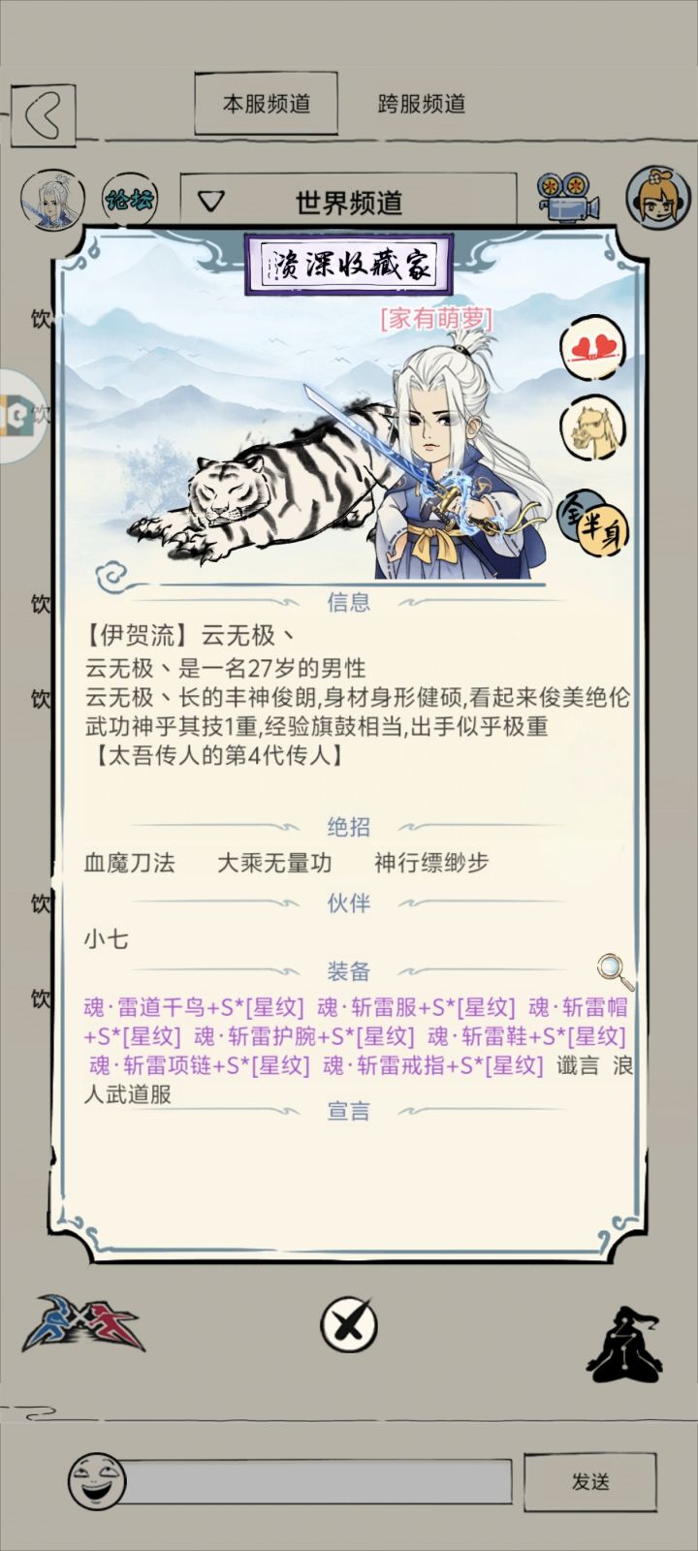Tap the video camera icon
The image size is (698, 1551).
point(569,199)
